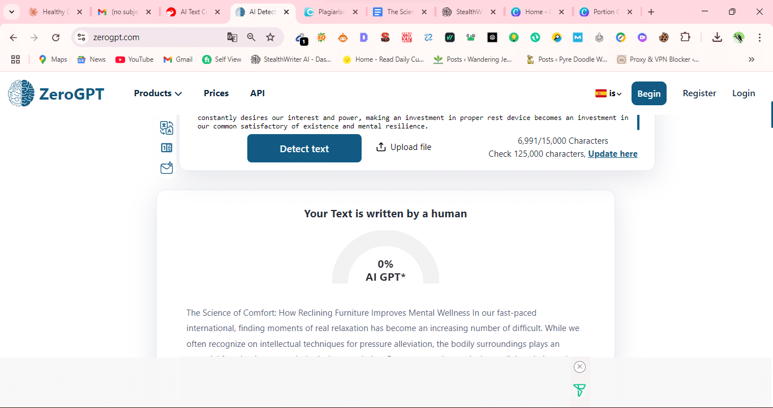Close the advertisement banner
Viewport: 773px width, 408px height.
pyautogui.click(x=579, y=367)
